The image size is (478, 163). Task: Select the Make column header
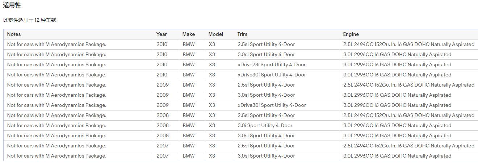coord(188,34)
